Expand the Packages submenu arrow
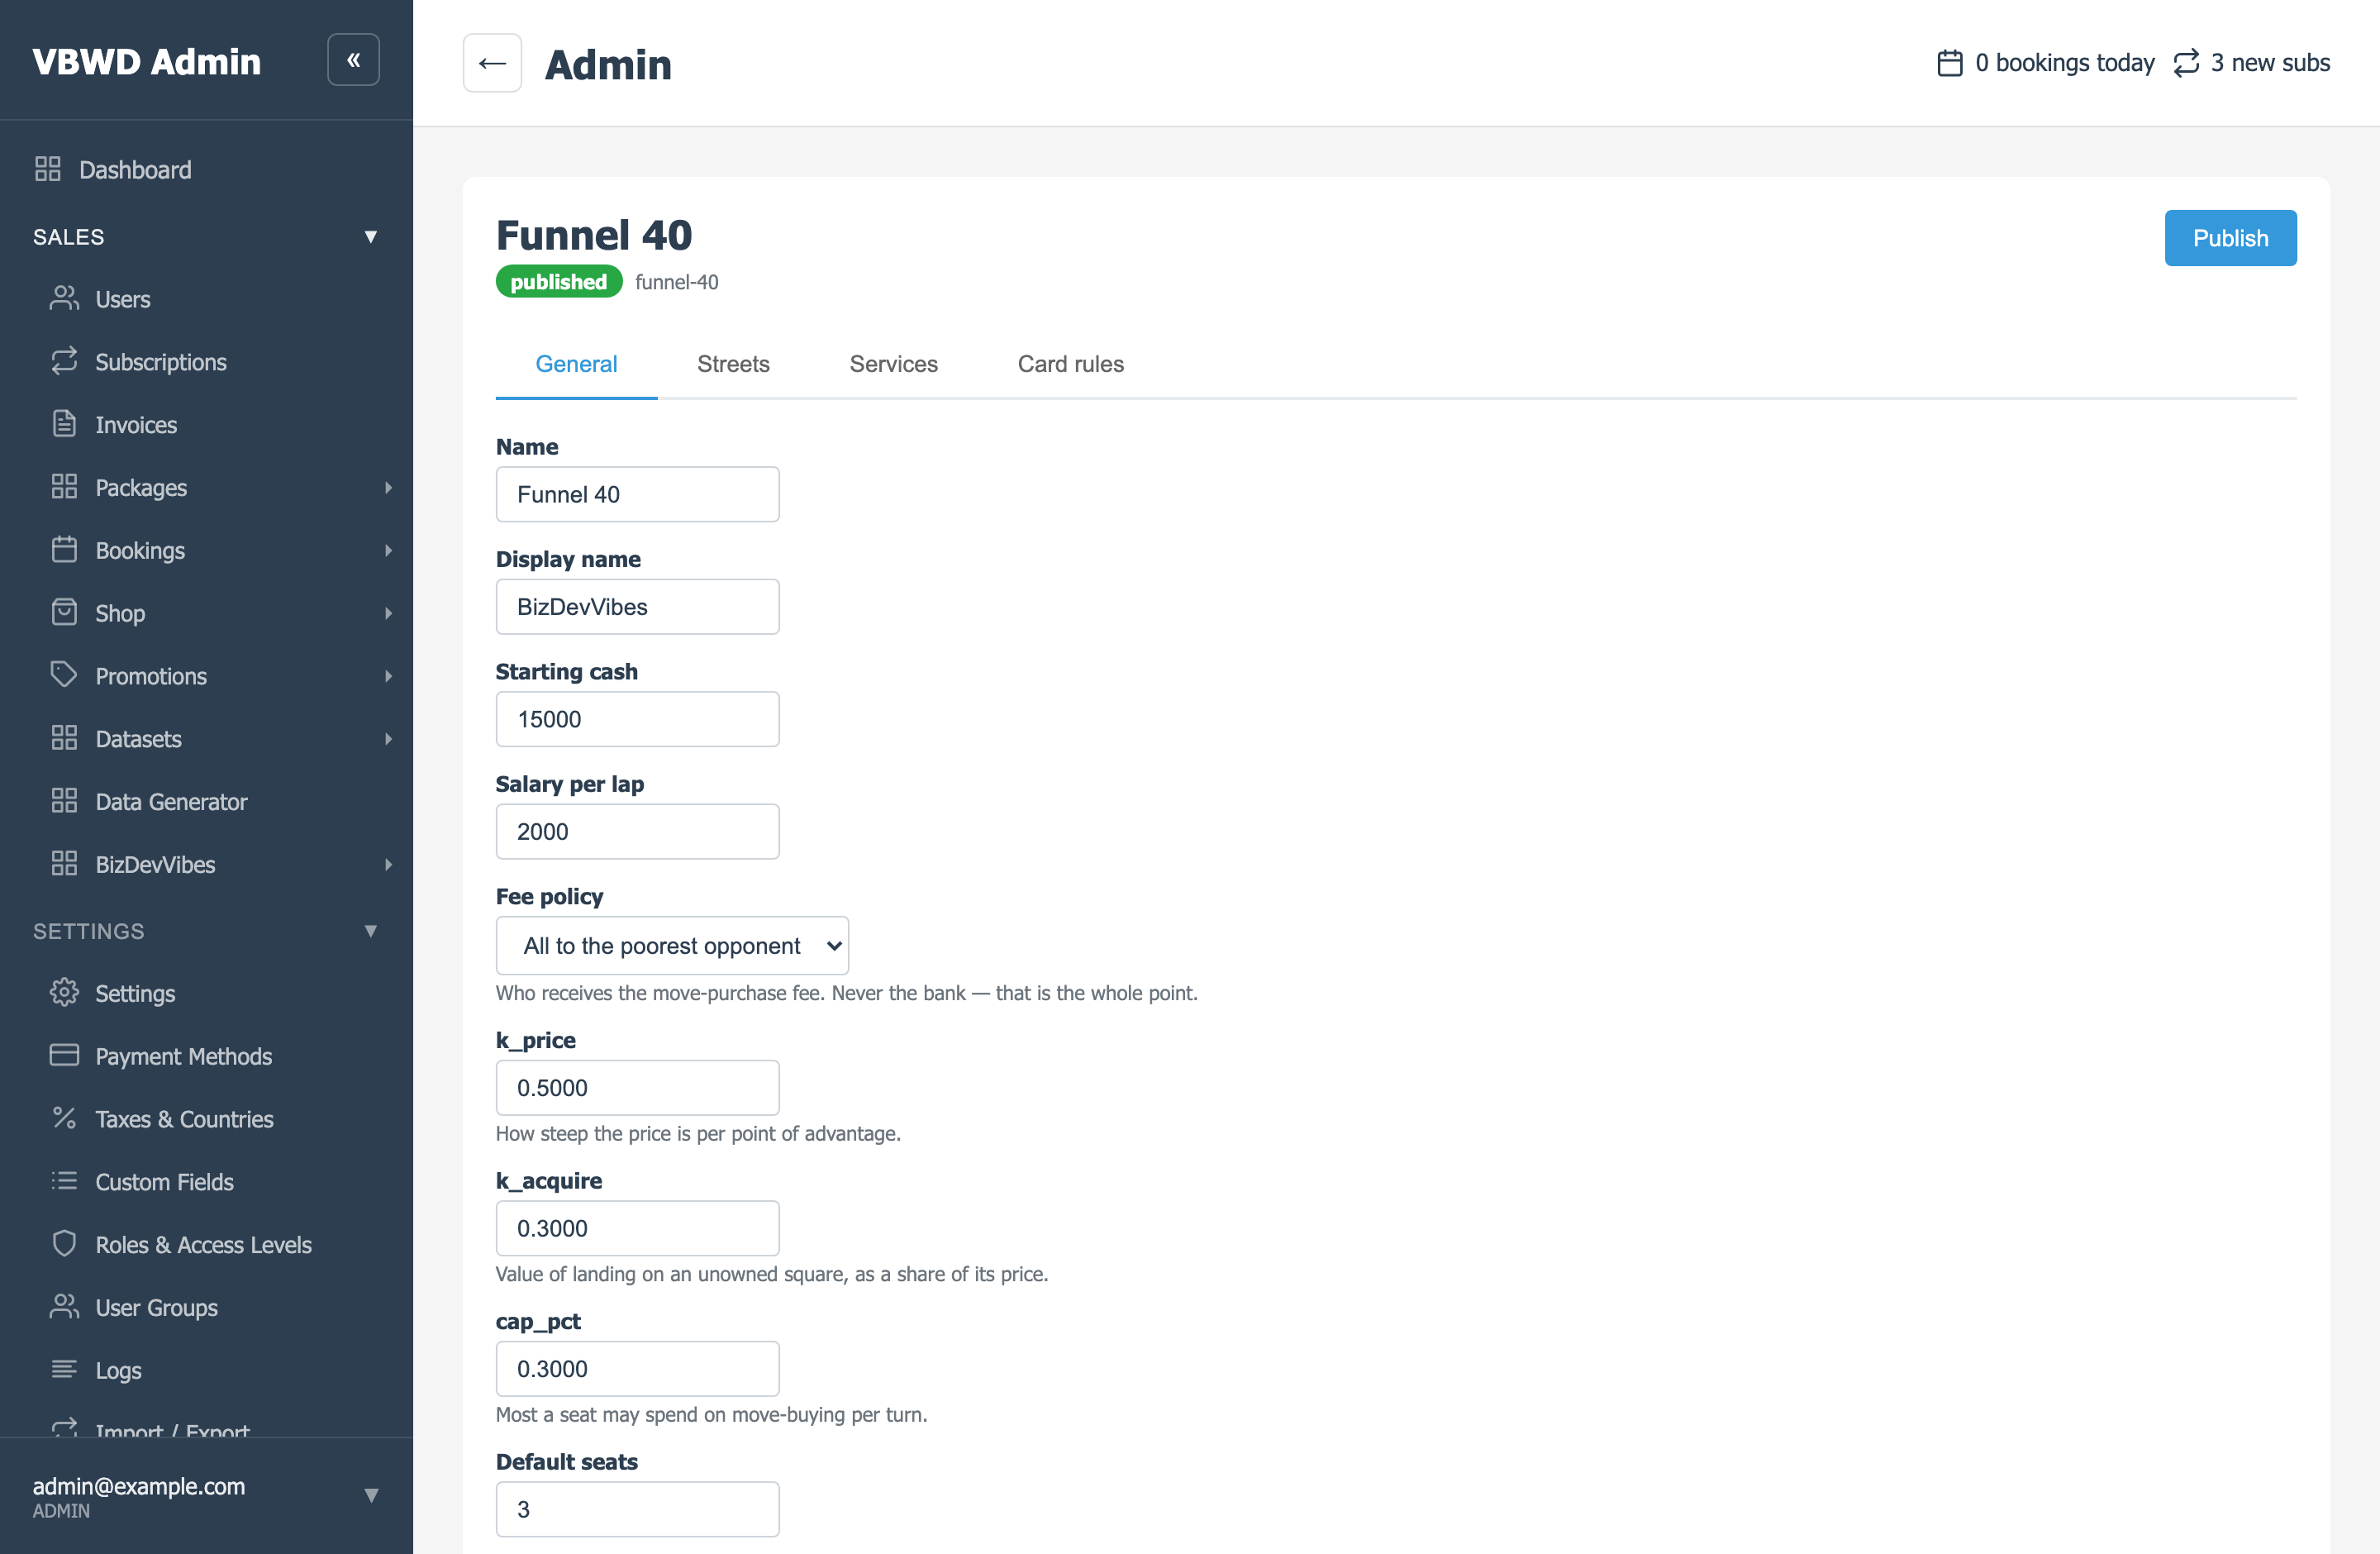 (x=388, y=487)
